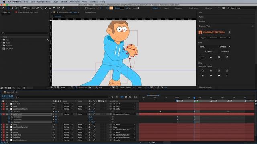Open the 1 View layout dropdown
The image size is (257, 144).
pos(141,88)
